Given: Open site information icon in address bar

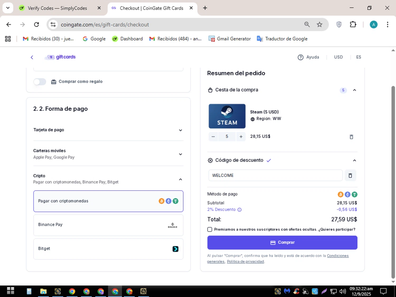Looking at the screenshot, I should tap(53, 25).
